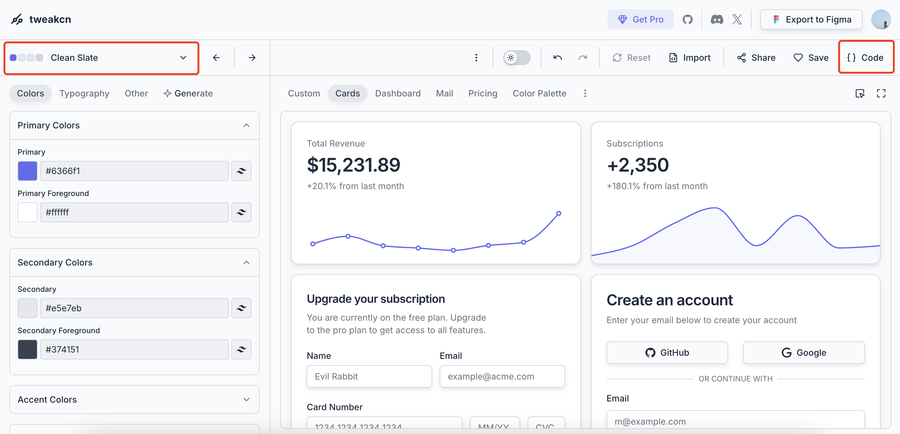Open the Clean Slate theme dropdown
Screen dimensions: 900x434
tap(101, 58)
